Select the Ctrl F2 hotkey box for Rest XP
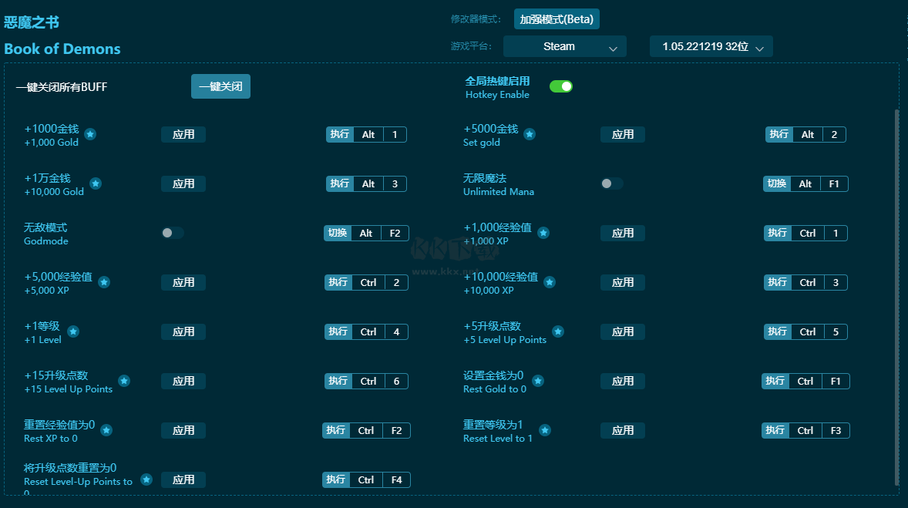The image size is (908, 508). click(366, 430)
